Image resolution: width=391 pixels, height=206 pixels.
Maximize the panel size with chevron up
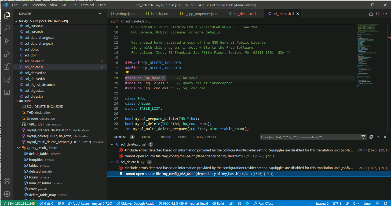[x=378, y=137]
